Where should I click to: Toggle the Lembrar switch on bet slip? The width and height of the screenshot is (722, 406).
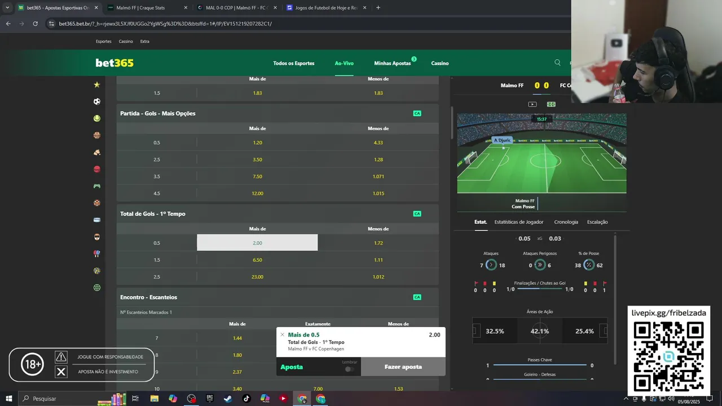(x=349, y=369)
